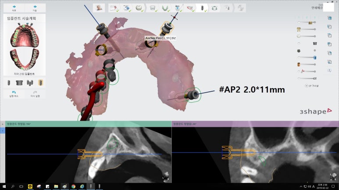Open the Windows Start menu

[4, 186]
